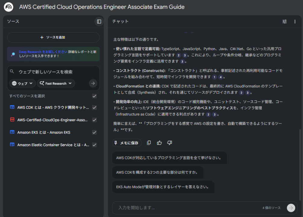Open chat settings sliders icon

pos(285,21)
